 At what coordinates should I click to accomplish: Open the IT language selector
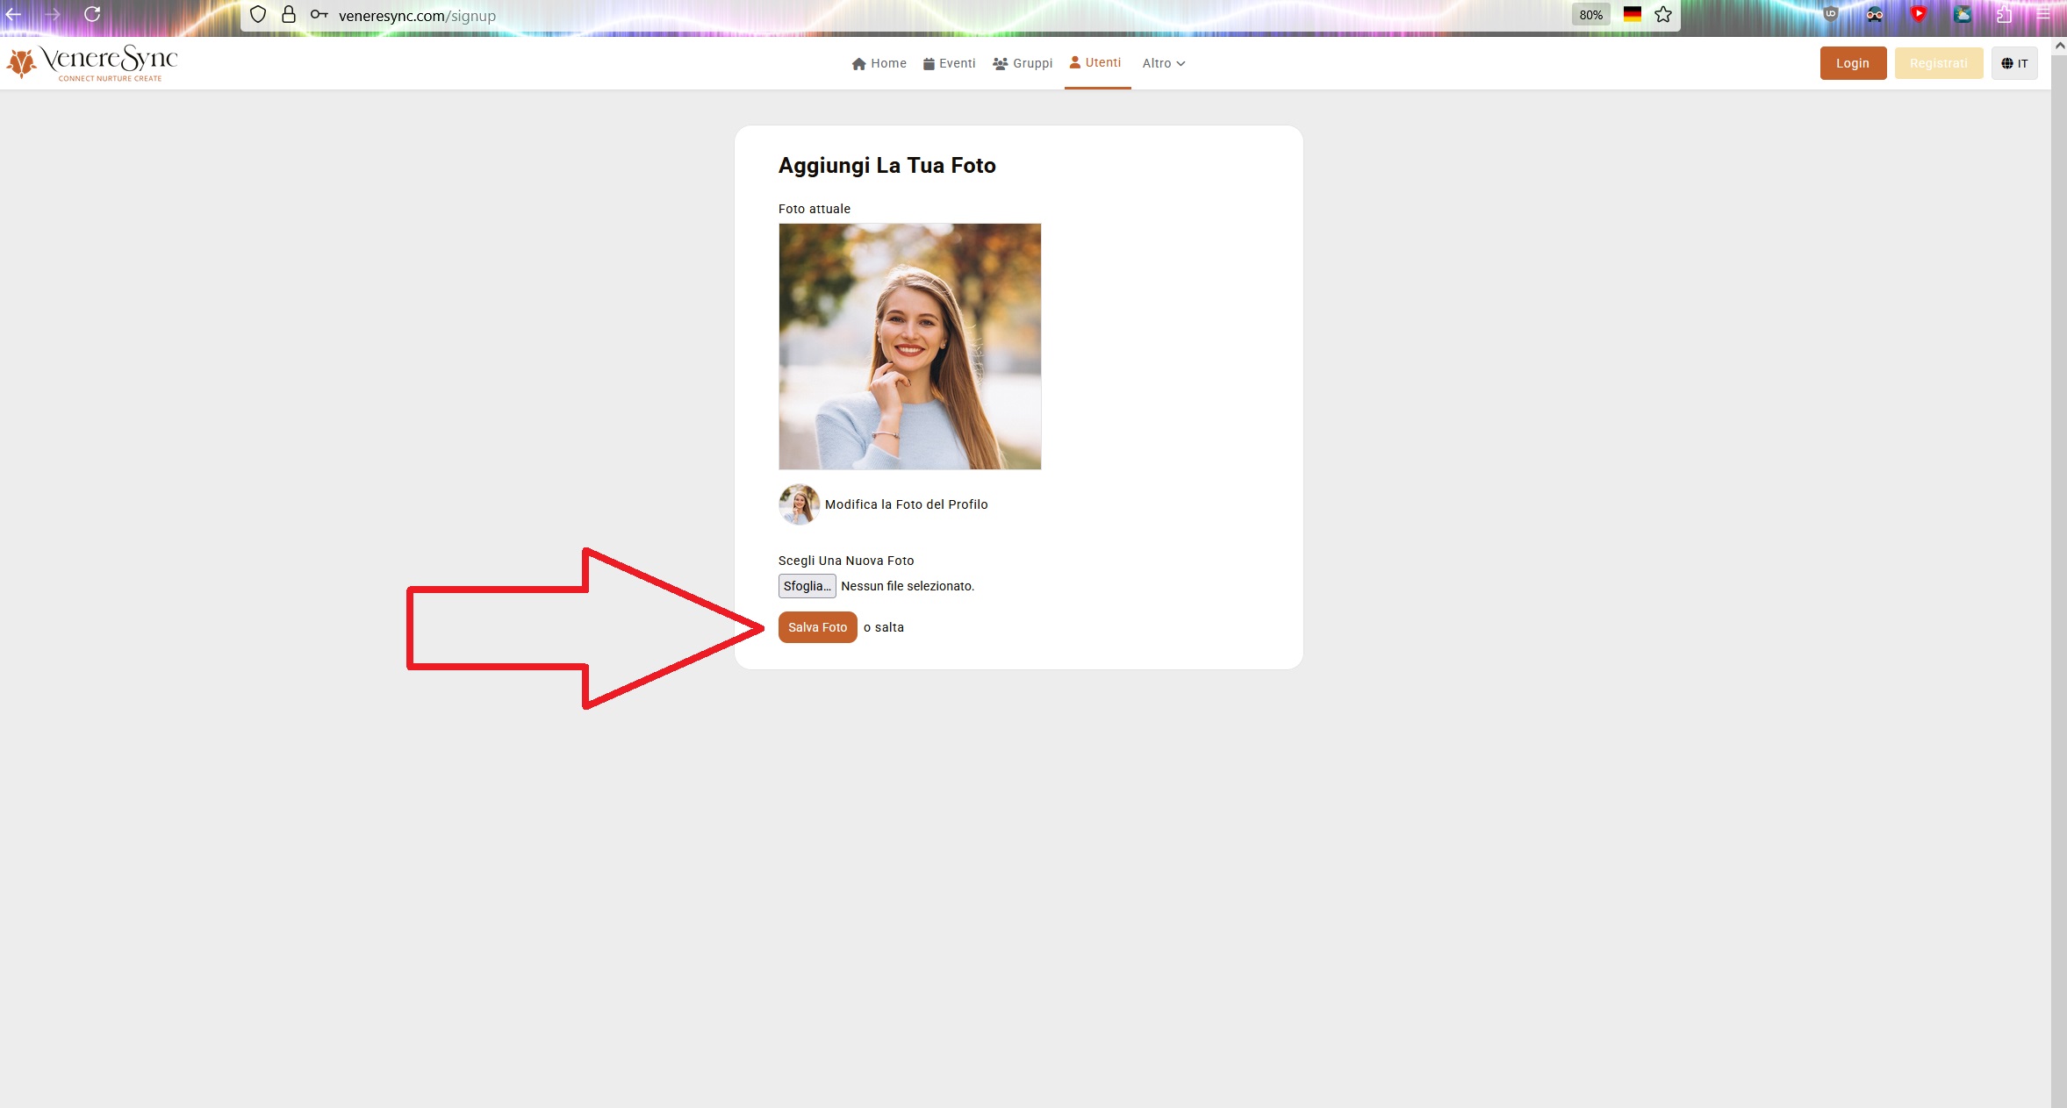2013,63
